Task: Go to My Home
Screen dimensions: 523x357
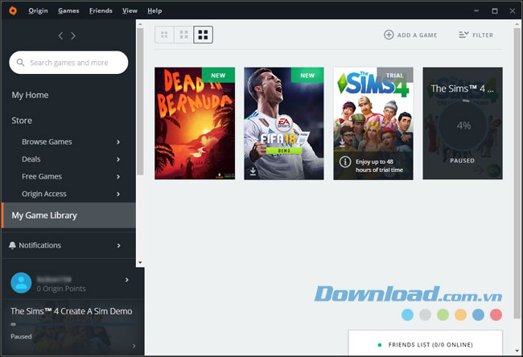Action: point(30,95)
